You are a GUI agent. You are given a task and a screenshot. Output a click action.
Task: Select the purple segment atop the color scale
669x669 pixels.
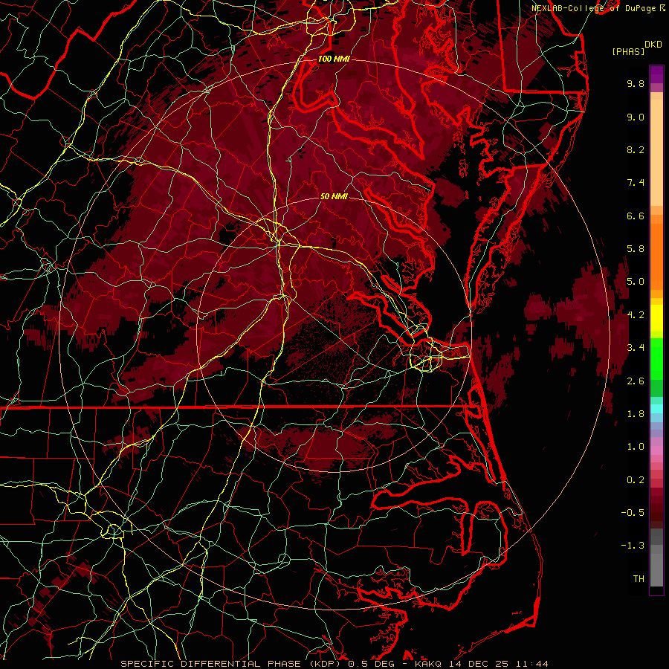tap(656, 74)
